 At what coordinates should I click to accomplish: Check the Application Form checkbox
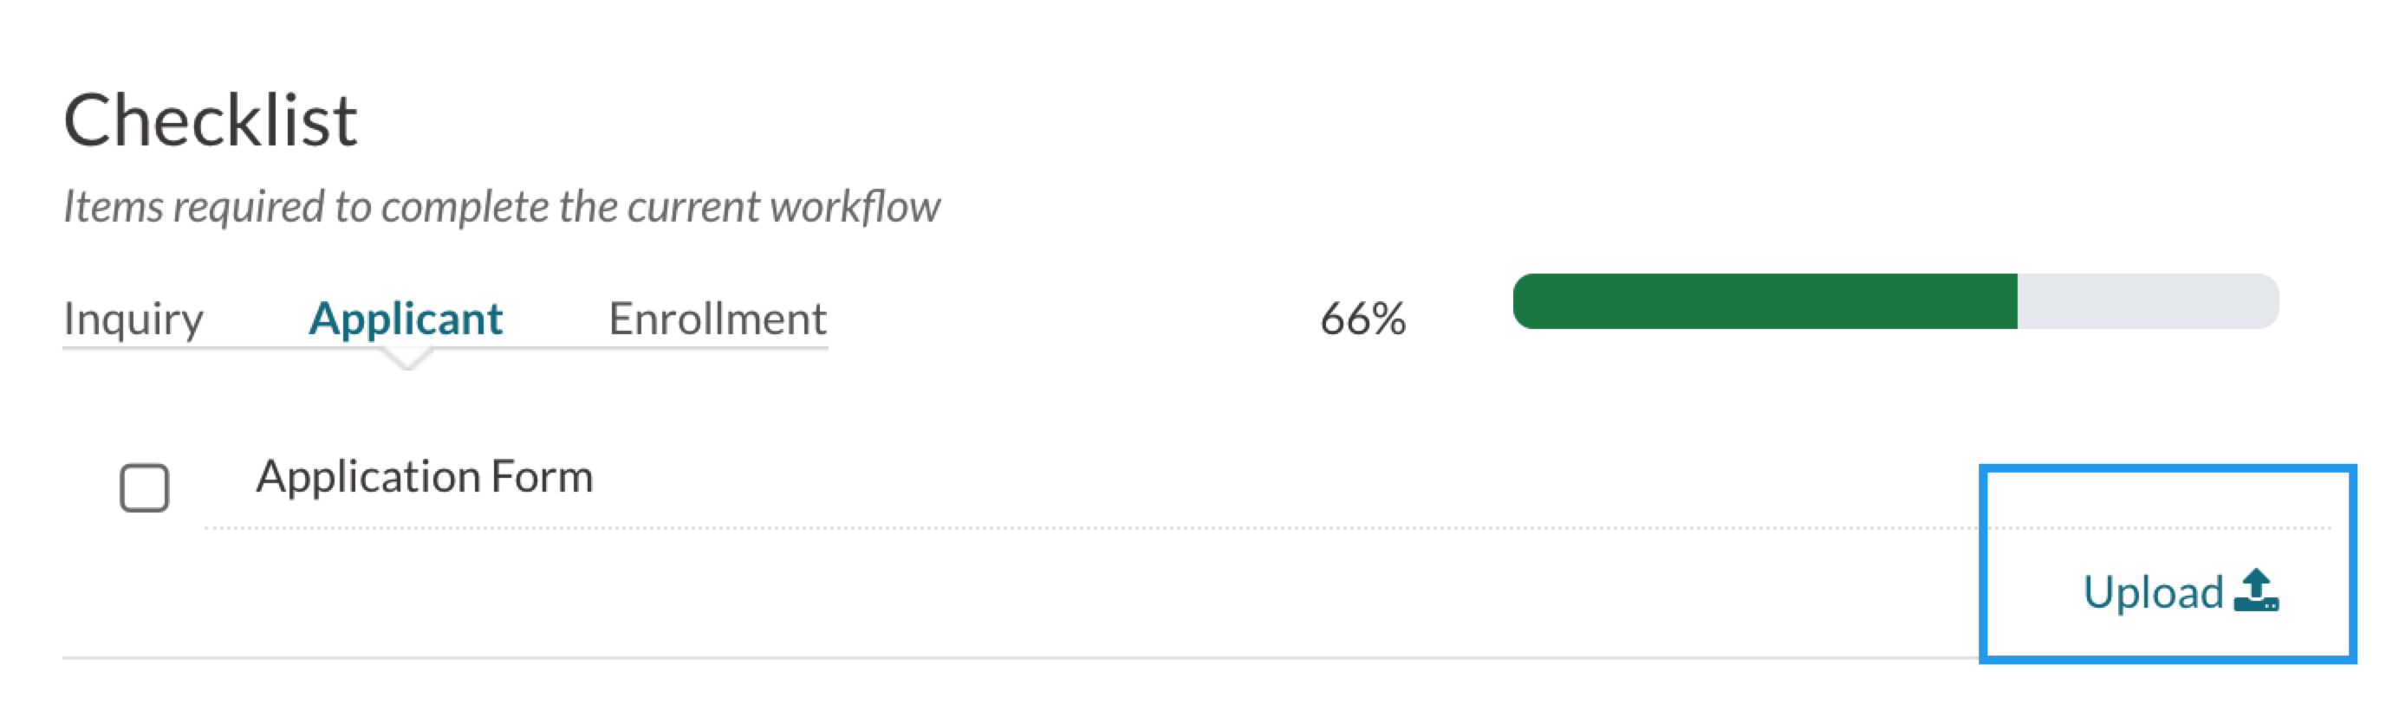click(x=145, y=487)
